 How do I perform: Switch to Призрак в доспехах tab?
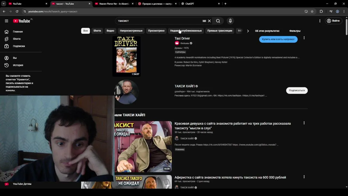pos(158,4)
